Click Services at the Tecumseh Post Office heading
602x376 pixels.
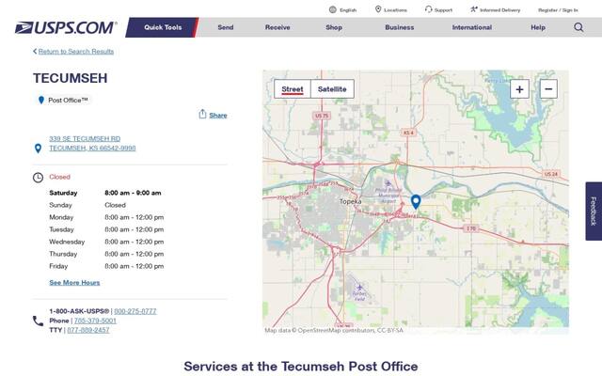[x=301, y=366]
